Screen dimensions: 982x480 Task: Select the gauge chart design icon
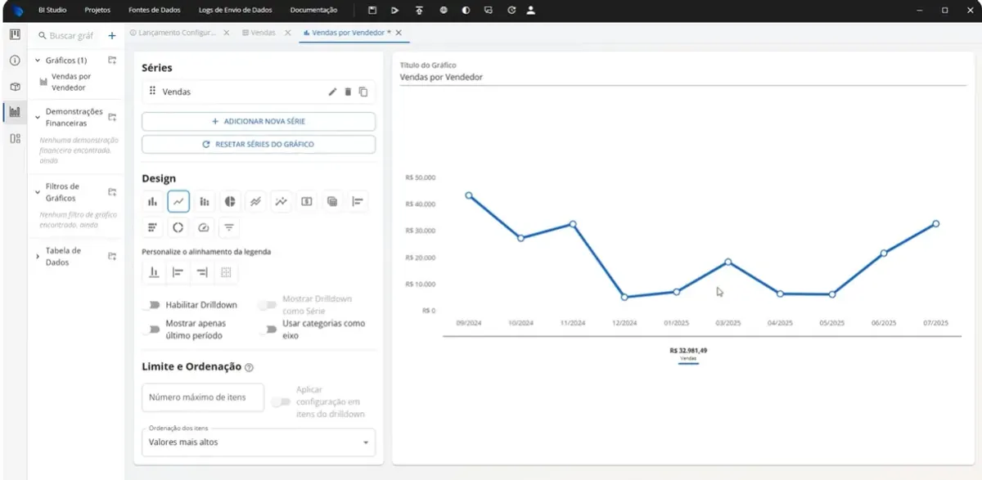(x=204, y=227)
